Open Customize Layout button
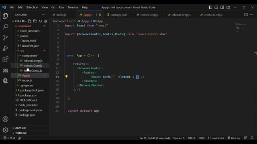 (228, 7)
